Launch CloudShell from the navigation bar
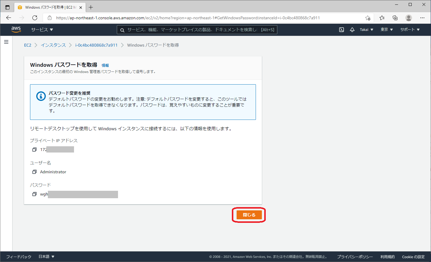This screenshot has width=431, height=262. tap(341, 29)
